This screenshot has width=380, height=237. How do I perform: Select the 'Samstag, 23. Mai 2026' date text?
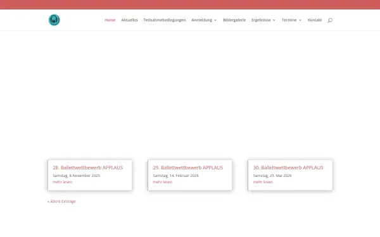coord(272,176)
